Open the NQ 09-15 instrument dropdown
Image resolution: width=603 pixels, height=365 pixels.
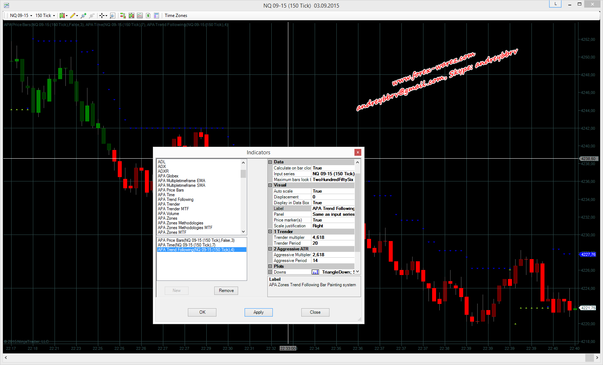21,16
